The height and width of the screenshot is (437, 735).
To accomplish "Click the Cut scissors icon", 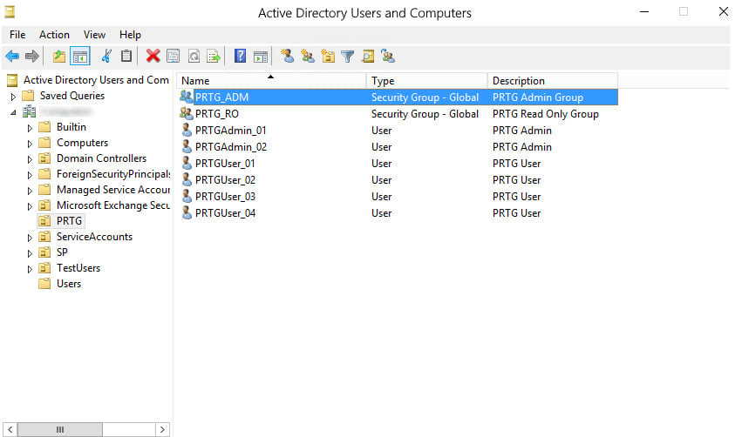I will [x=106, y=57].
